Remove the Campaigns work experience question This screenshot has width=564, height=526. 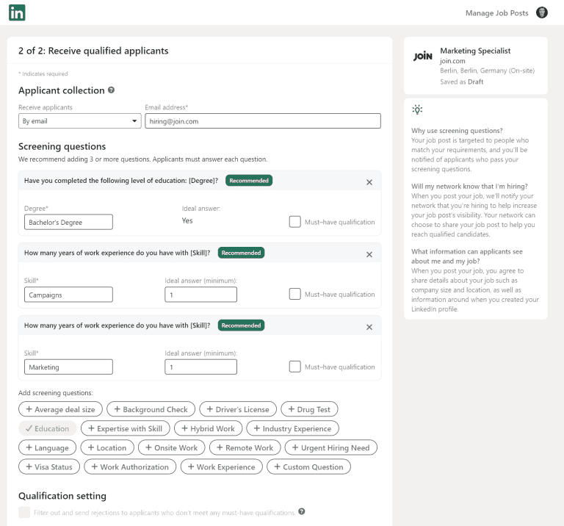369,254
